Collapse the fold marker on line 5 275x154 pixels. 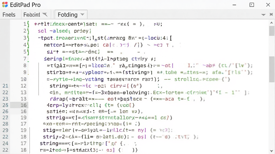pos(28,52)
